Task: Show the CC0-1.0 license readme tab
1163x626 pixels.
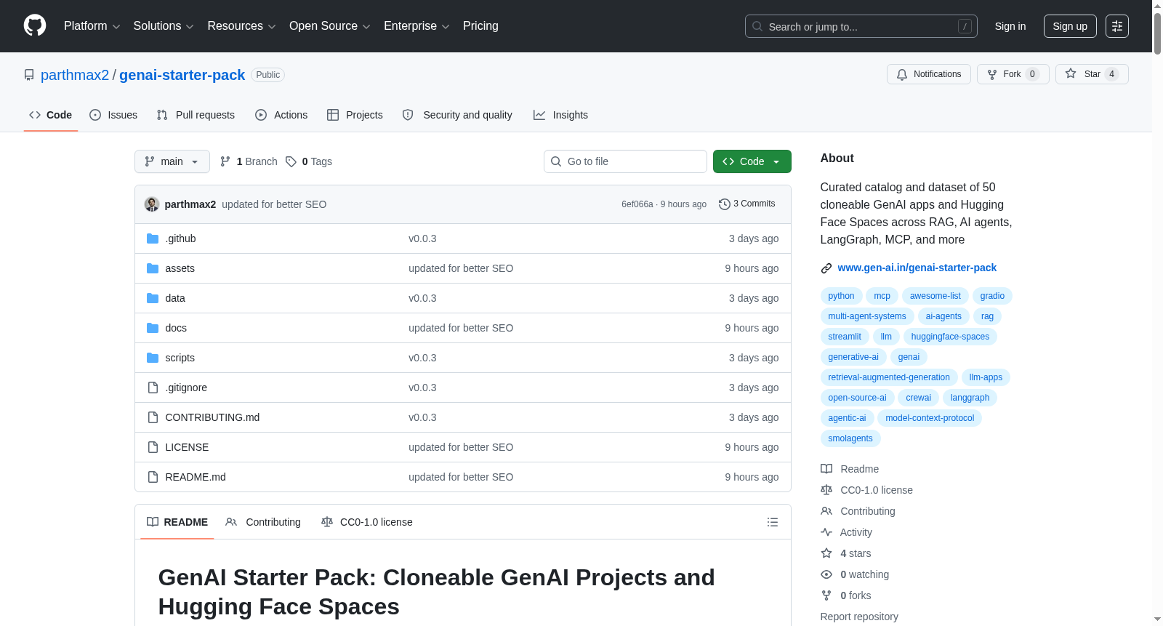Action: point(367,522)
